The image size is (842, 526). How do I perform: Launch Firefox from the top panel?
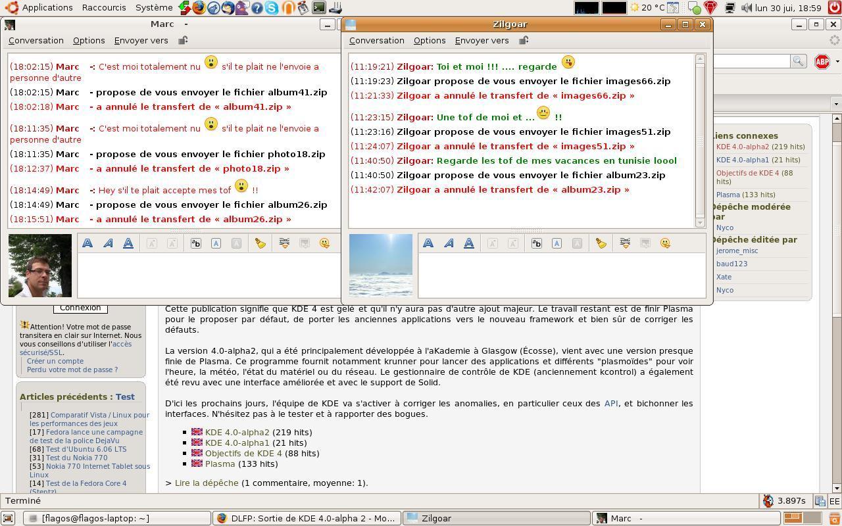[199, 8]
